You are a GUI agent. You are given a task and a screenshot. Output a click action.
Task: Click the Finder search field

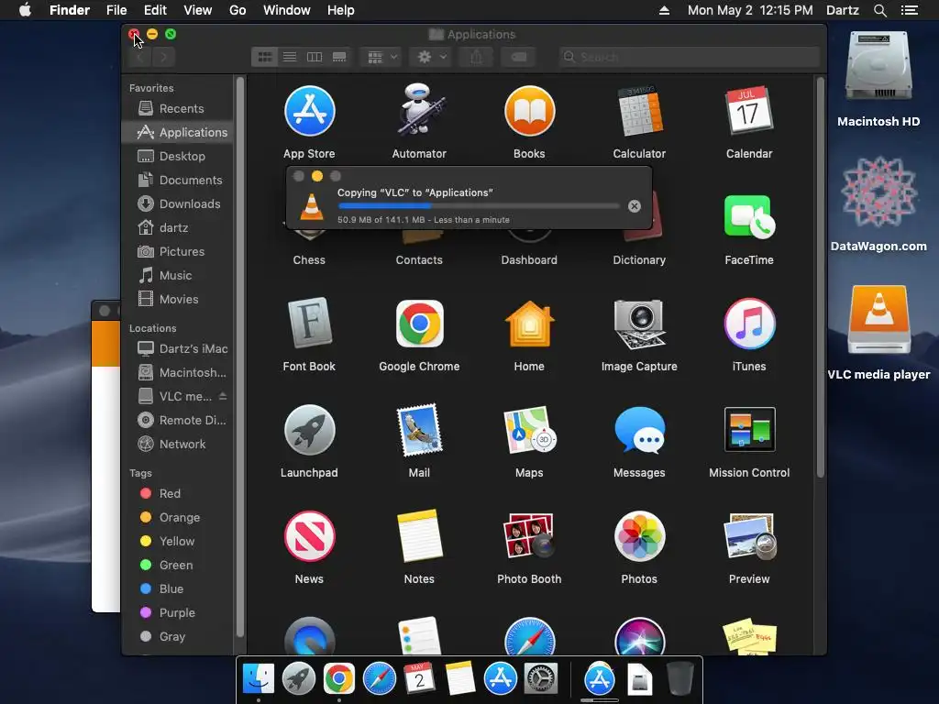(x=689, y=57)
